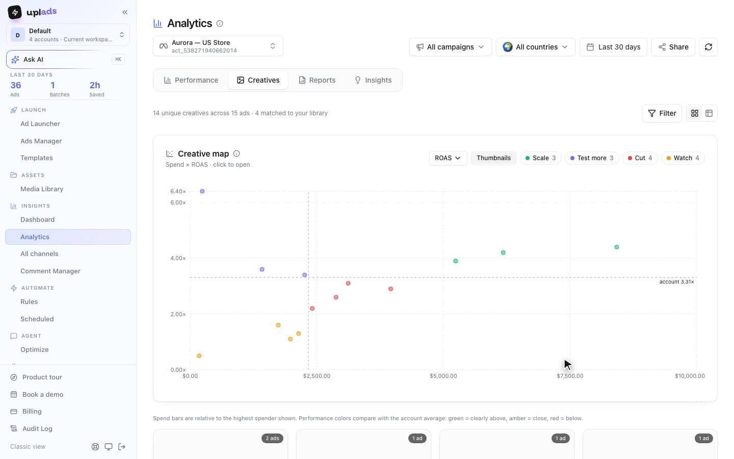Switch to grid view layout icon
Screen dimensions: 734x459
point(695,113)
